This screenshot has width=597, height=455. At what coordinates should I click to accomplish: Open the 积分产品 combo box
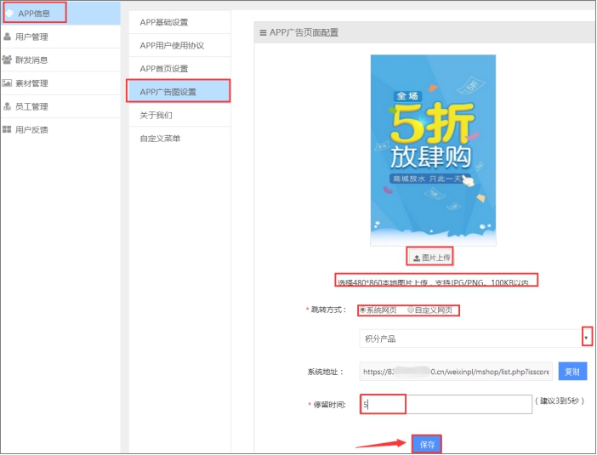475,338
